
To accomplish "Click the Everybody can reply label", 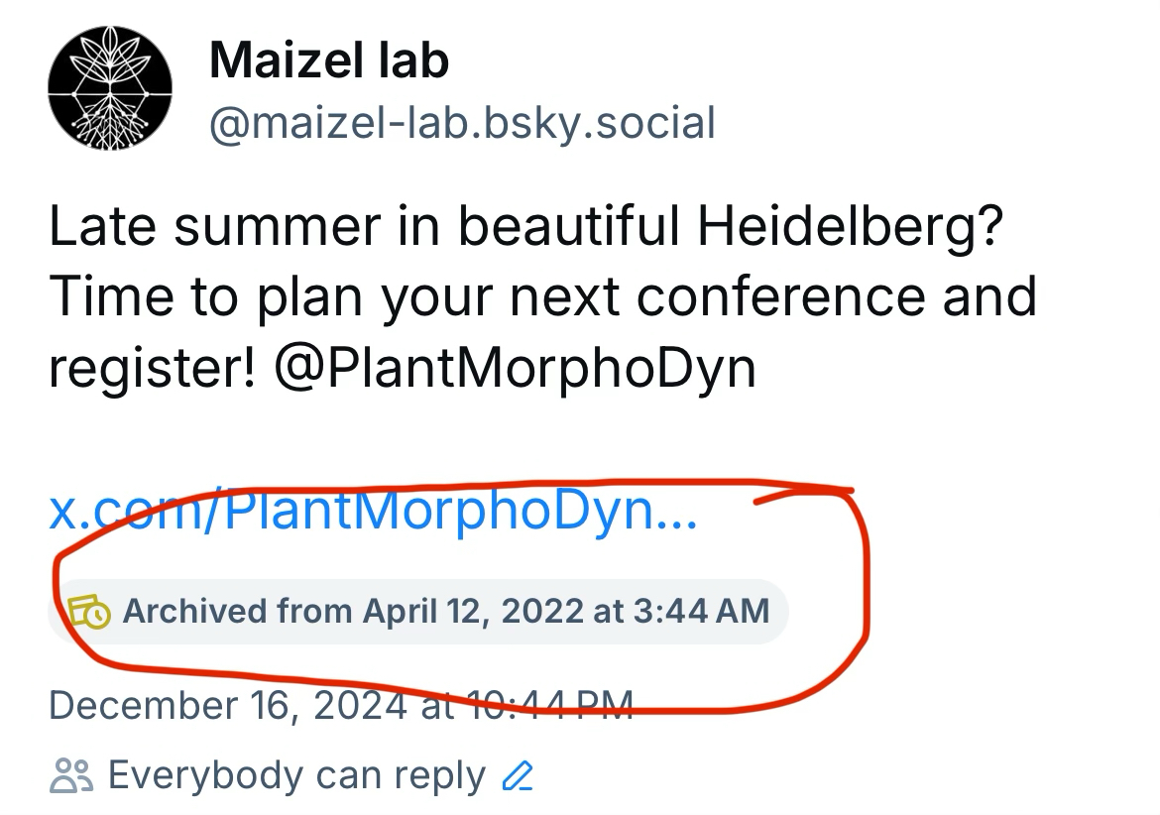I will click(296, 776).
